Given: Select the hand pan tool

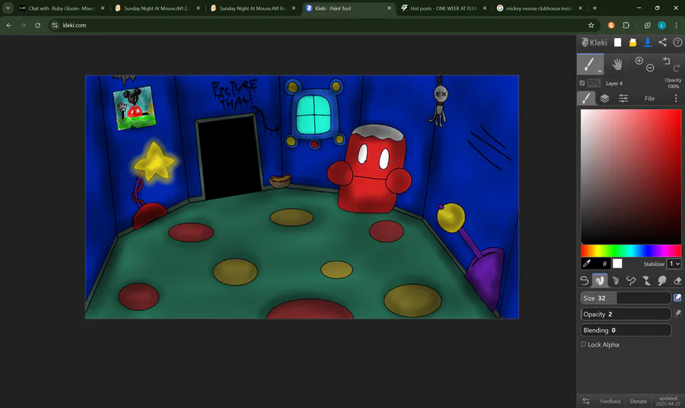Looking at the screenshot, I should click(x=616, y=65).
